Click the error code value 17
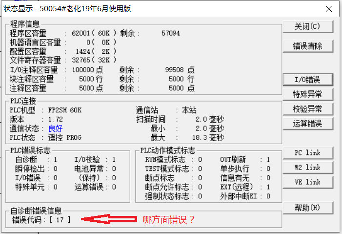 click(x=60, y=220)
